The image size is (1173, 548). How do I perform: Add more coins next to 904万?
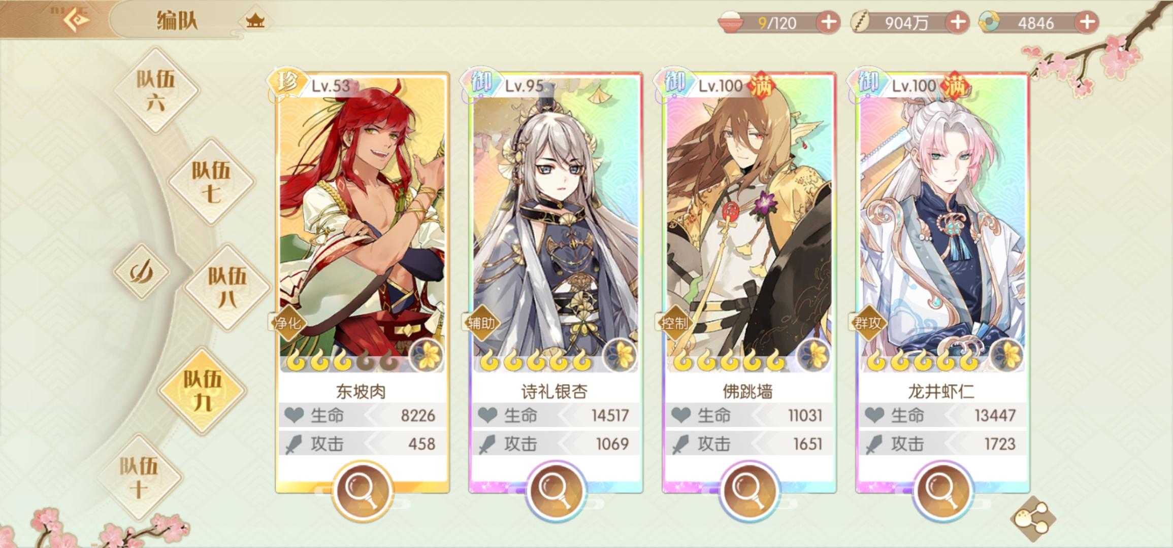coord(958,22)
